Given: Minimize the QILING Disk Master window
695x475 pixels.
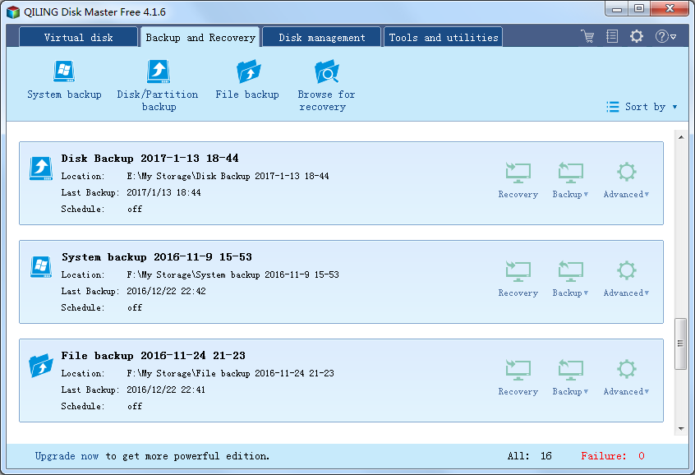Looking at the screenshot, I should pyautogui.click(x=617, y=9).
